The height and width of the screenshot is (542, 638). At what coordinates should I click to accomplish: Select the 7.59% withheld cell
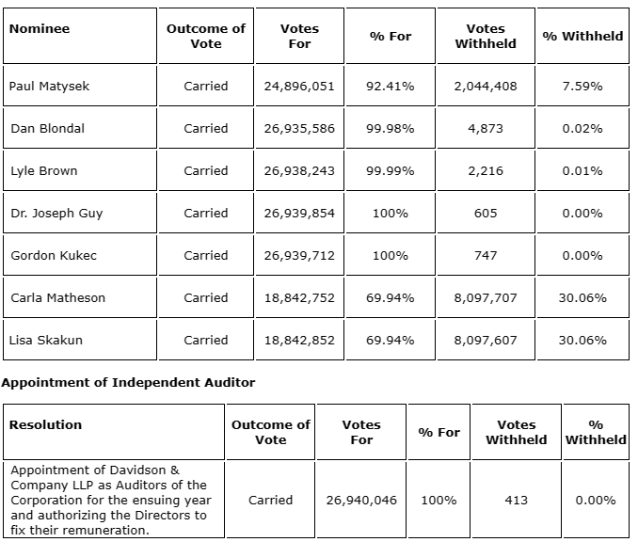[x=582, y=86]
